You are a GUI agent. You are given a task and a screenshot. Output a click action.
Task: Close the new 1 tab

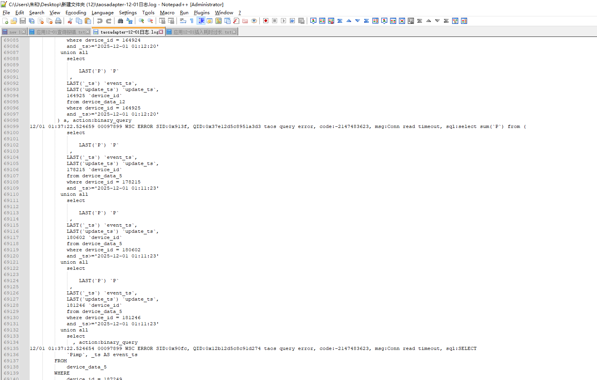click(24, 32)
